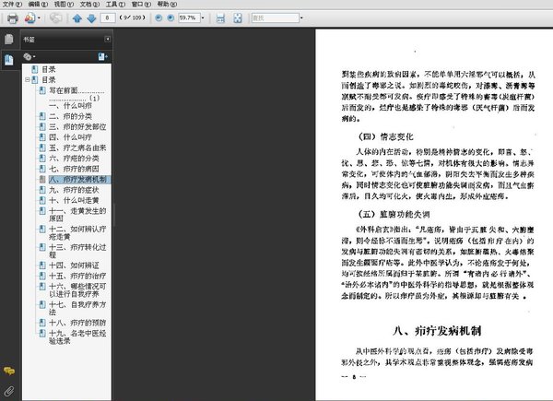This screenshot has width=553, height=401.
Task: Go to previous page with up arrow
Action: [77, 18]
